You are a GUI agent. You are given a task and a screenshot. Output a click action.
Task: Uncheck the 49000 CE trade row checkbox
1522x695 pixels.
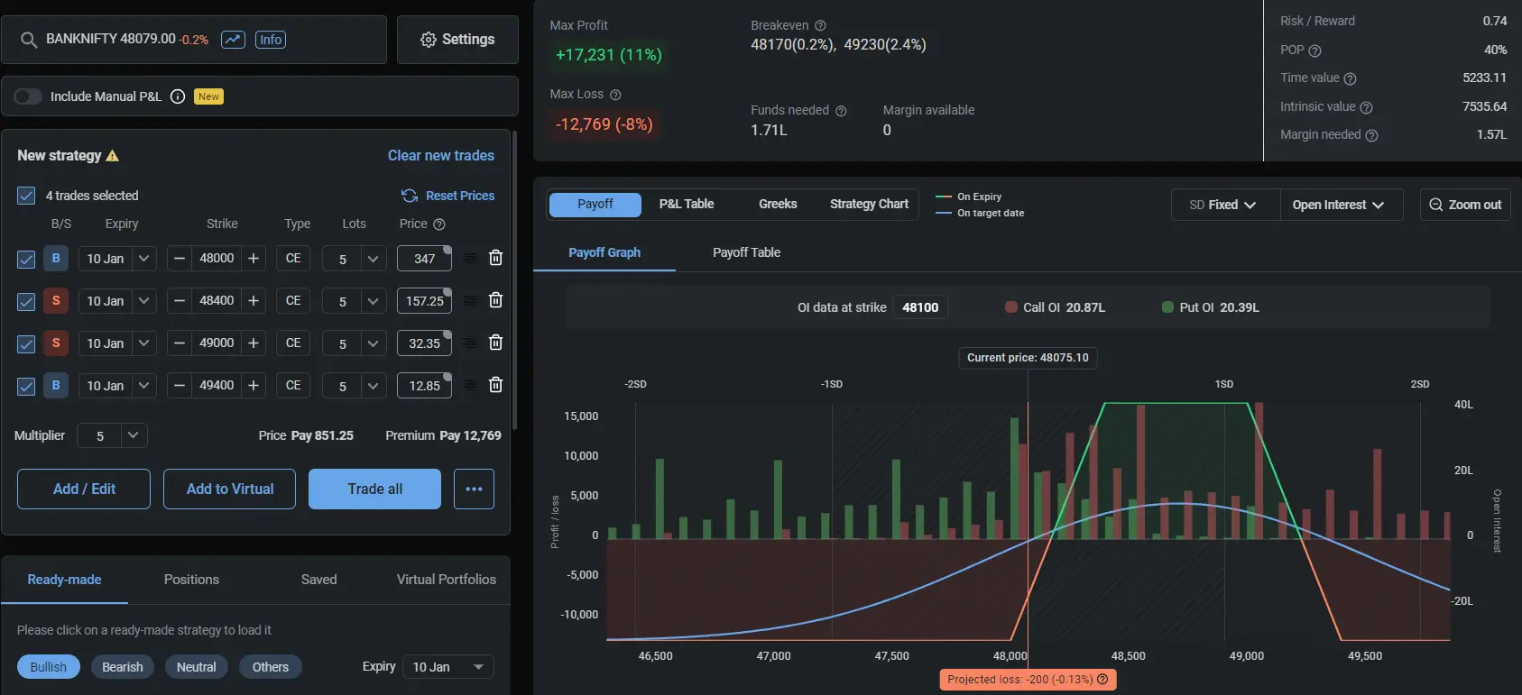[x=26, y=343]
